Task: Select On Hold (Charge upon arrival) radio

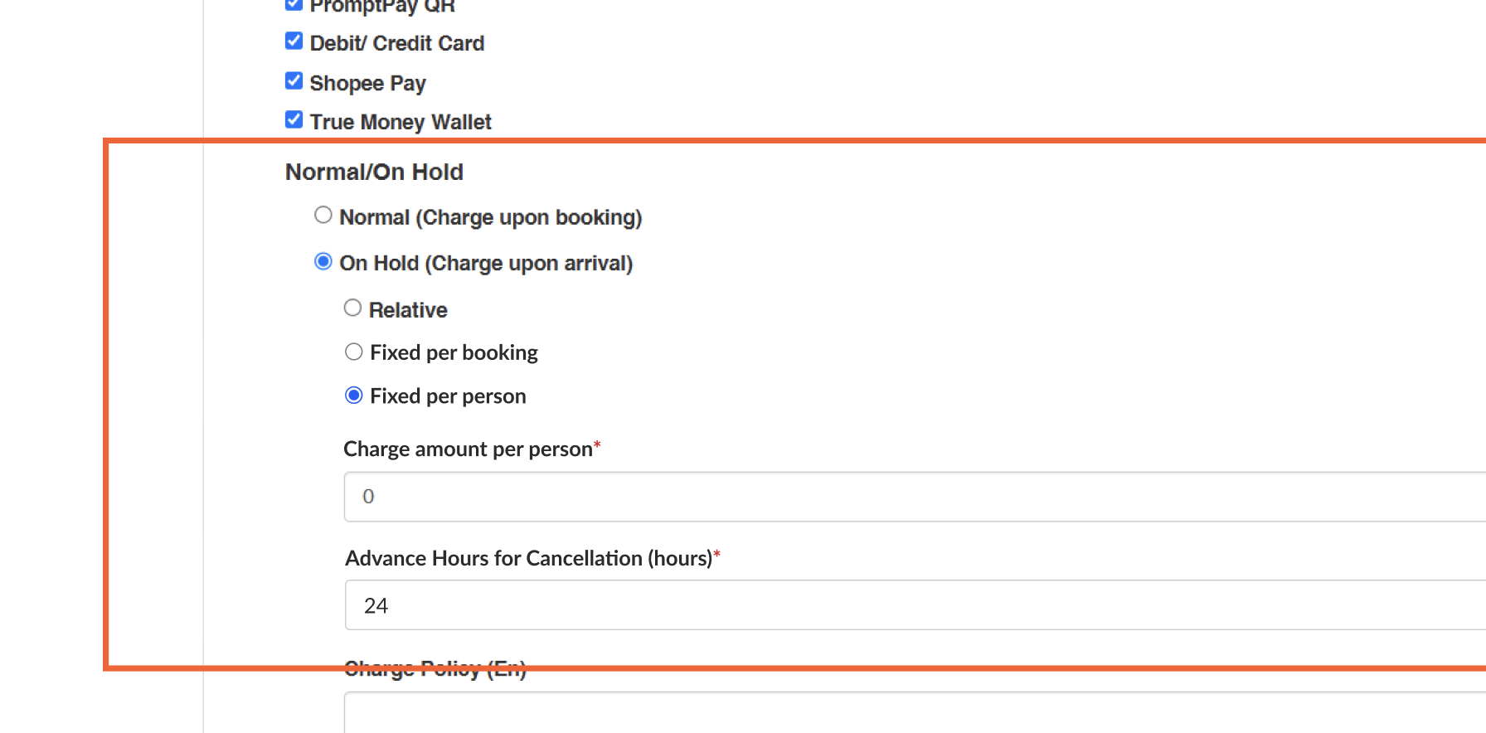Action: 323,262
